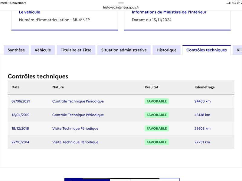The width and height of the screenshot is (242, 181).
Task: Click the 94438 km mileage value
Action: [202, 101]
